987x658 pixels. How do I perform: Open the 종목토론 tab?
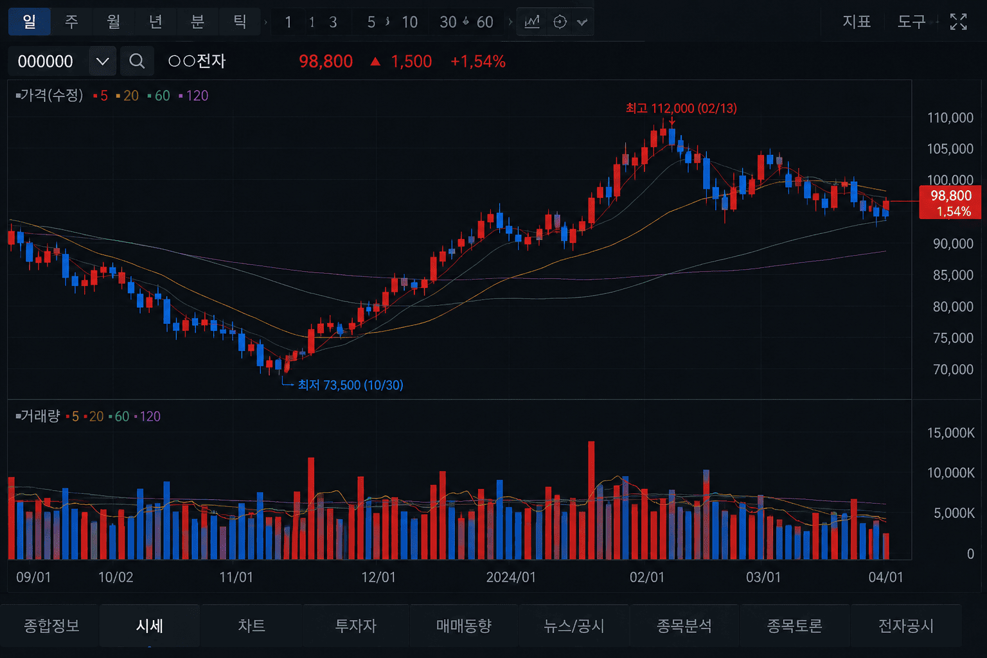click(x=795, y=625)
